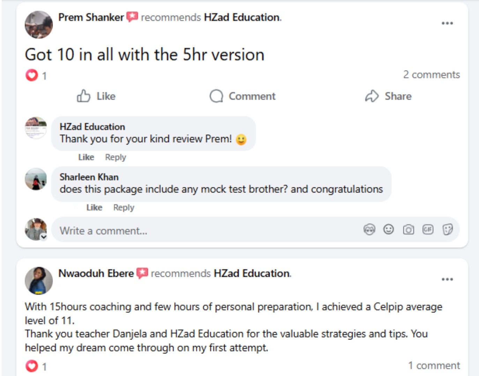Open the GIF picker in comment box
479x376 pixels.
pos(428,229)
